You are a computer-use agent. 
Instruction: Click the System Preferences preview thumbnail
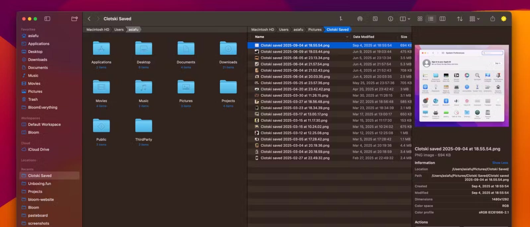pos(461,86)
